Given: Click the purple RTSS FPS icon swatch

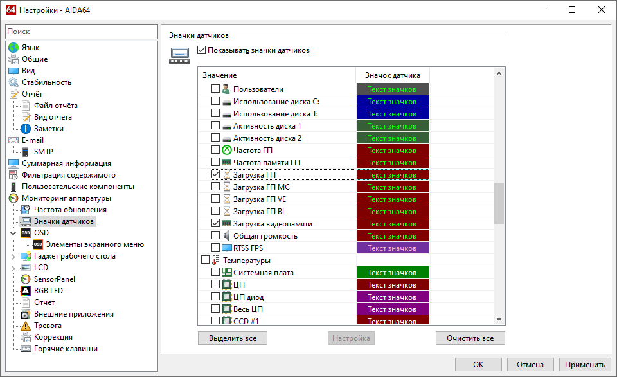Looking at the screenshot, I should pyautogui.click(x=392, y=248).
